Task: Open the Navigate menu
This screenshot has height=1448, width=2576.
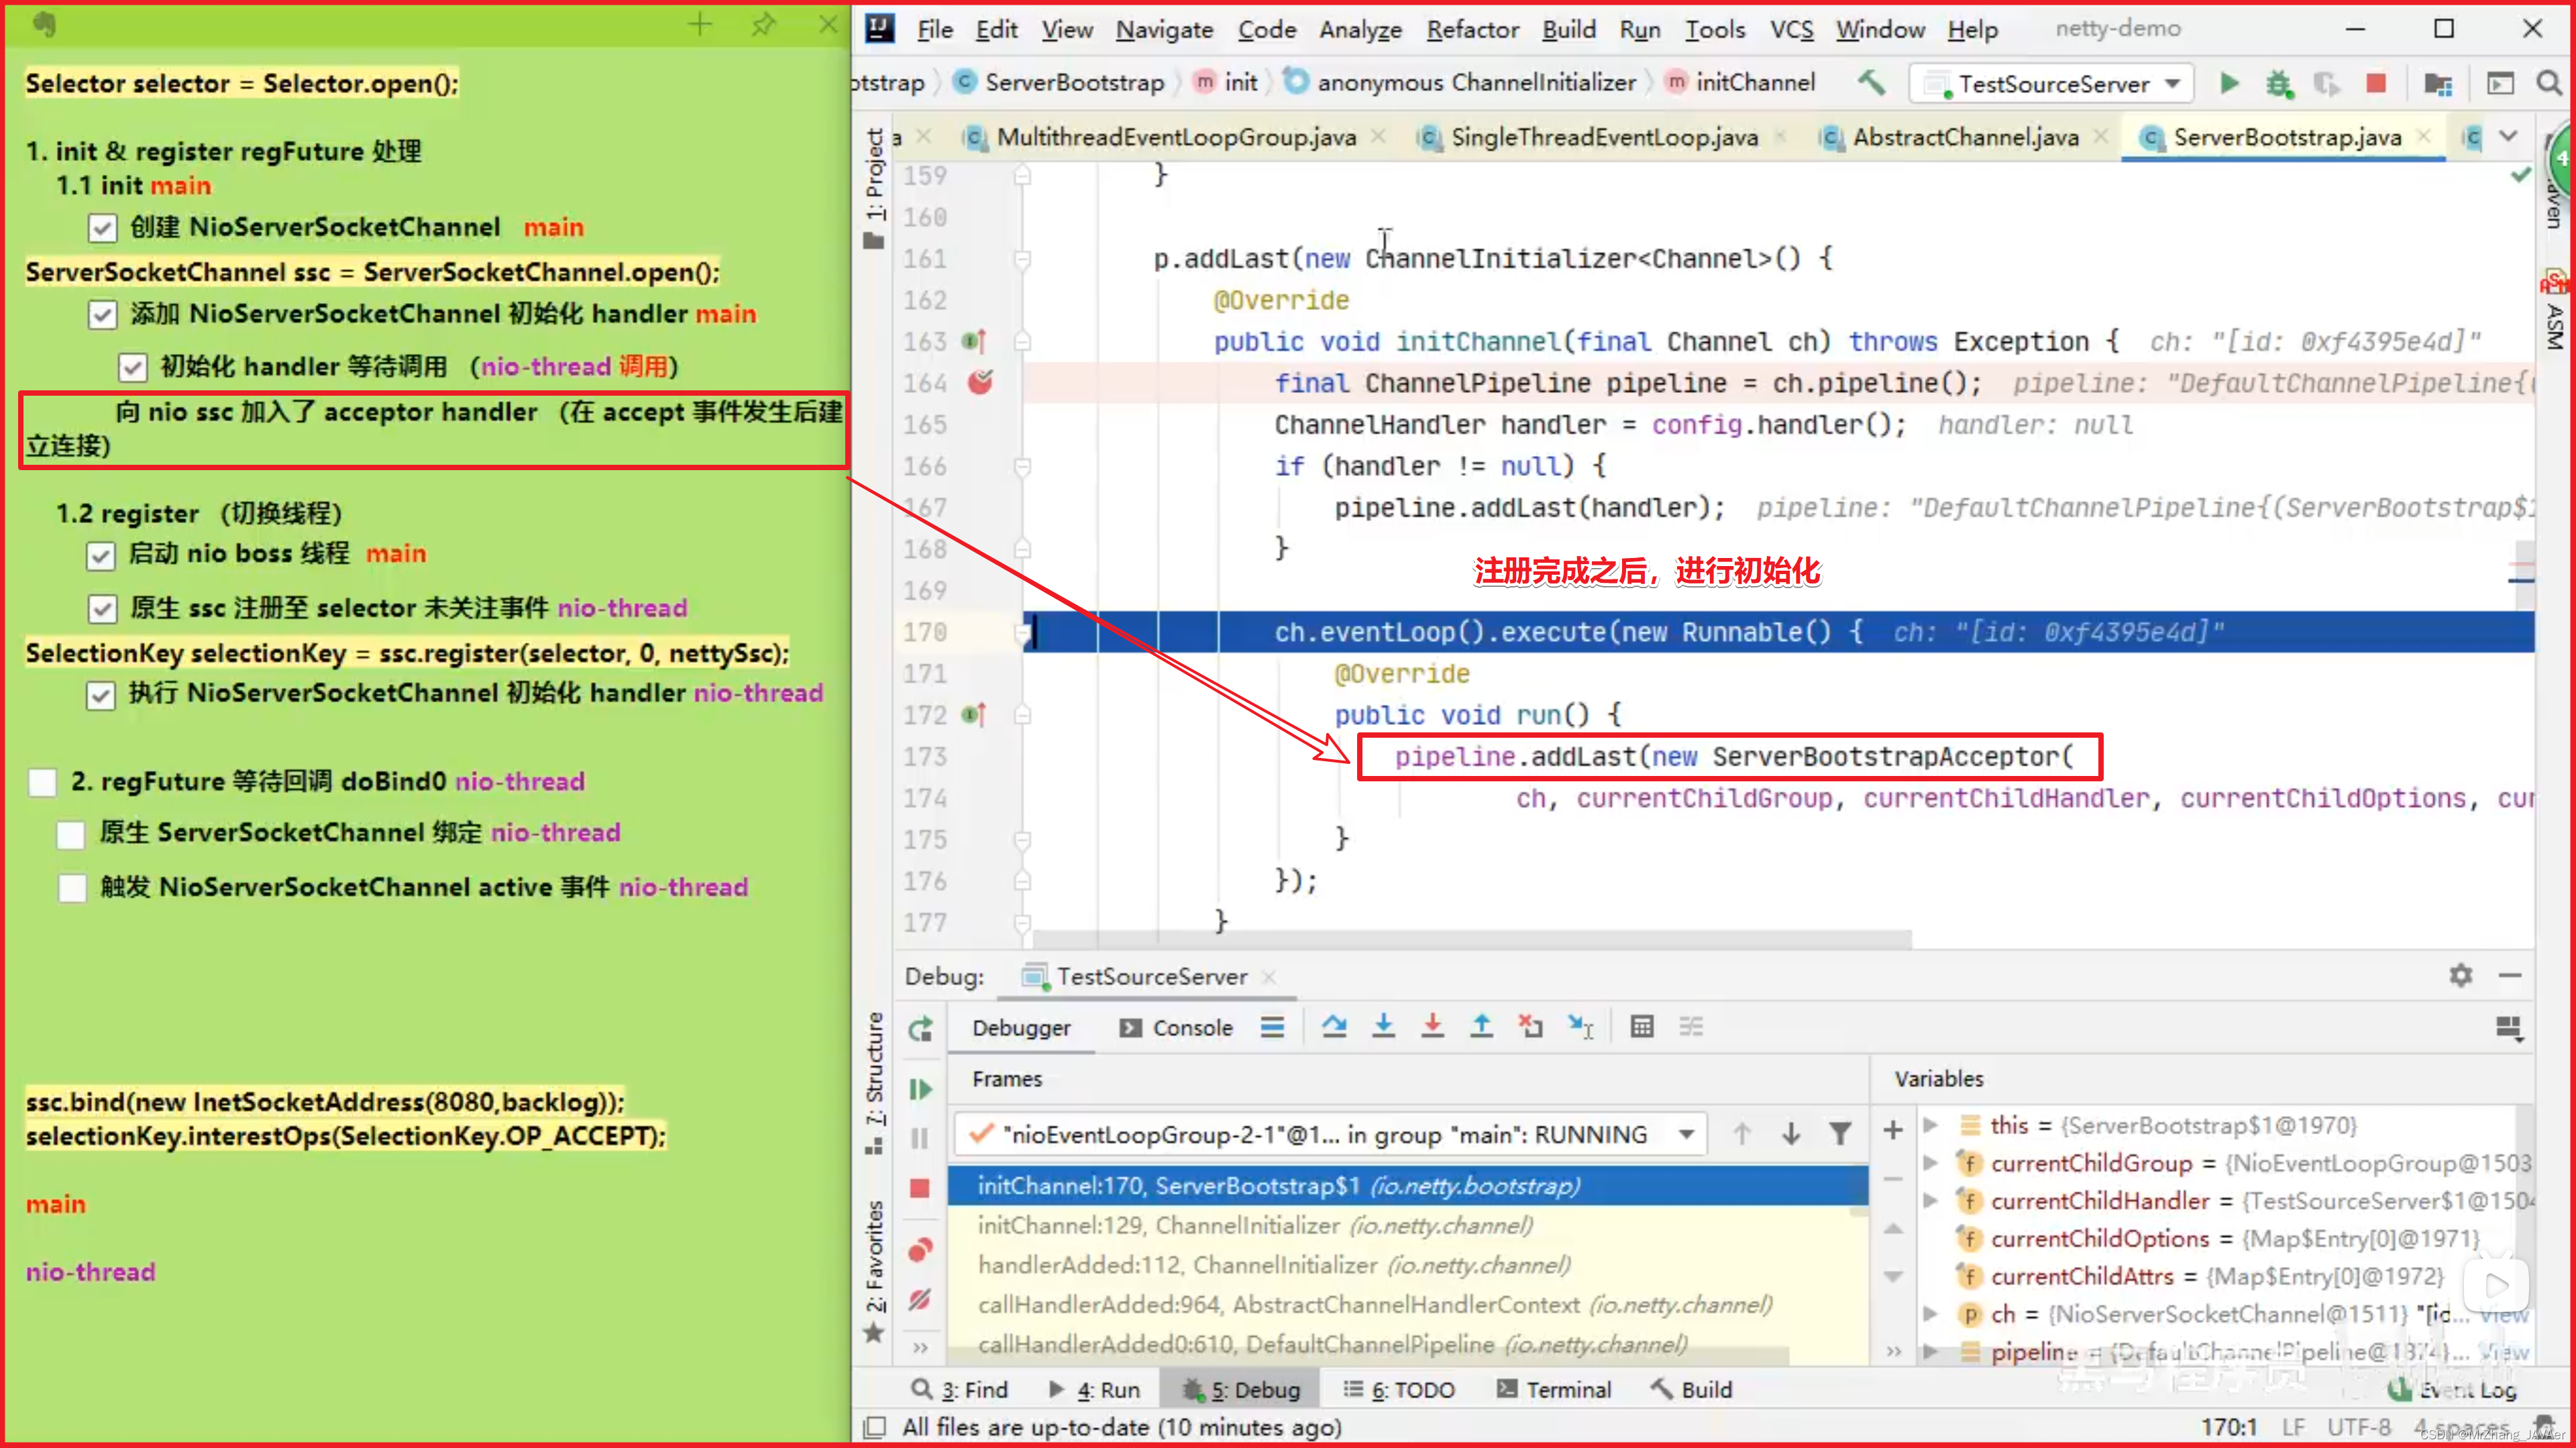Action: pyautogui.click(x=1164, y=29)
